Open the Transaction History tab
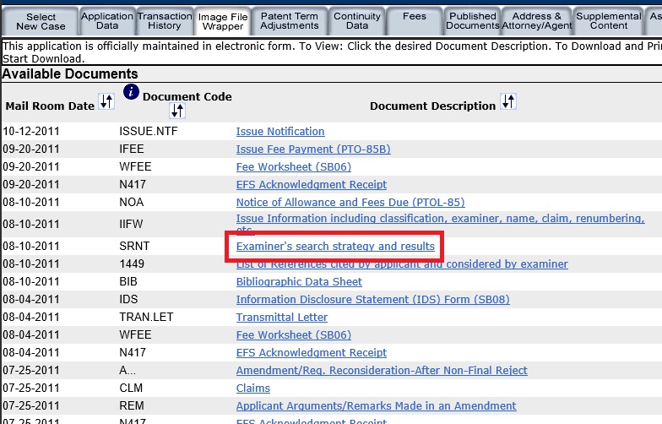This screenshot has width=662, height=424. pos(165,21)
